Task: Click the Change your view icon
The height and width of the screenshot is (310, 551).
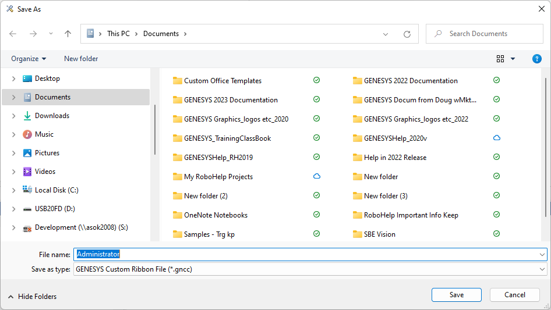Action: tap(500, 59)
